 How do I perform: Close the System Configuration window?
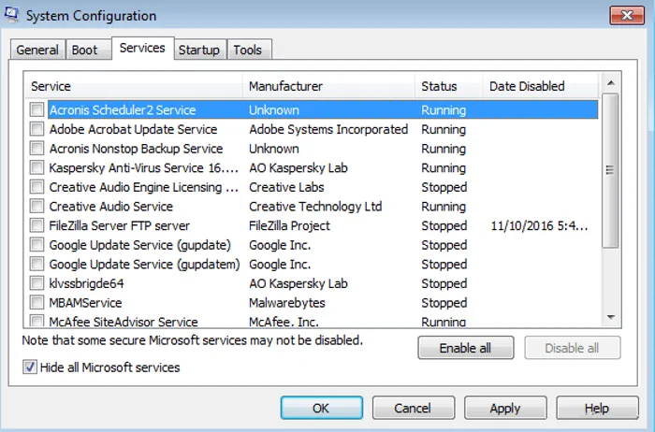tap(627, 16)
